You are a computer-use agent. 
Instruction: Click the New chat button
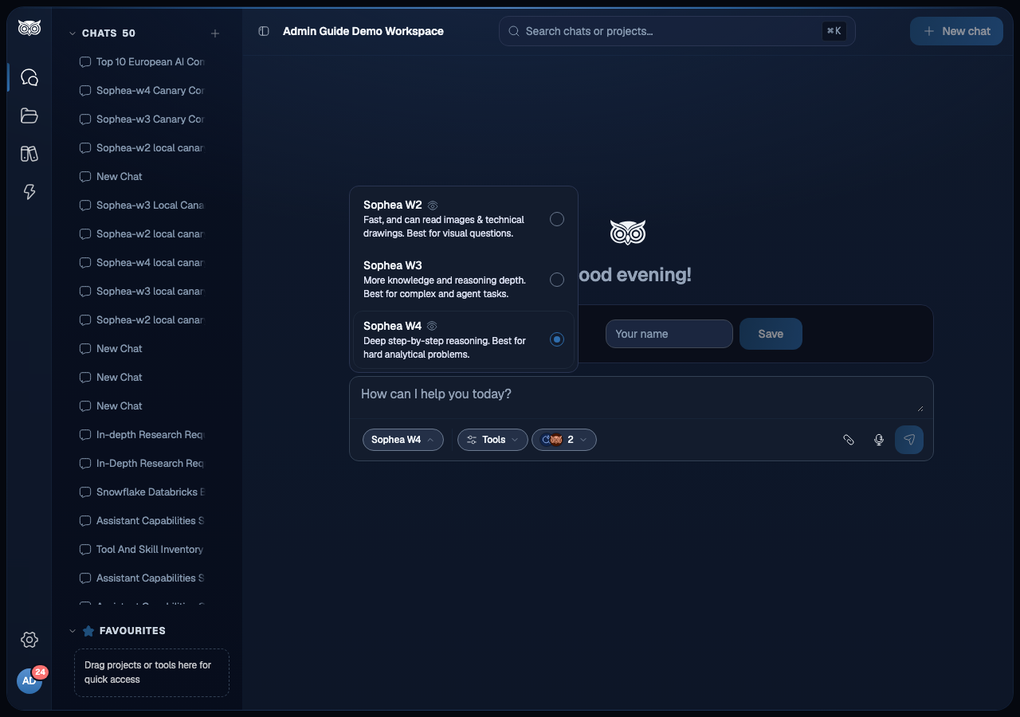pos(956,31)
